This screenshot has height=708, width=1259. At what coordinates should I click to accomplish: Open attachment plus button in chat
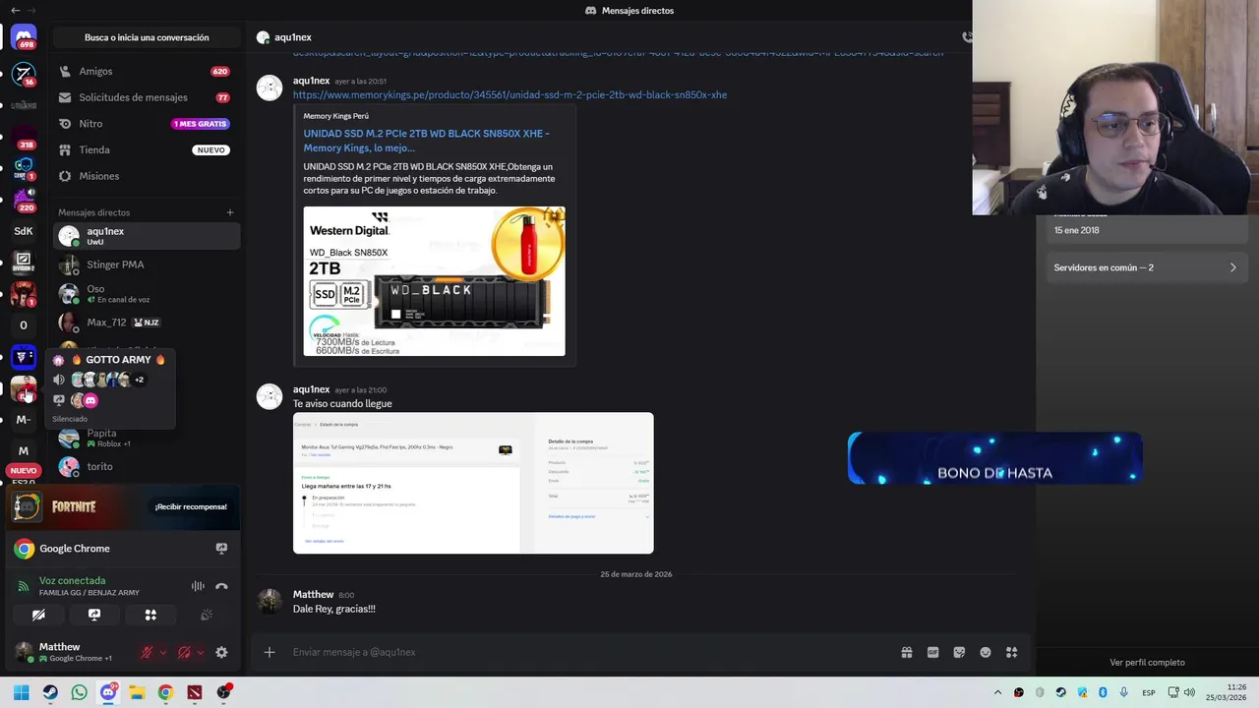[269, 652]
